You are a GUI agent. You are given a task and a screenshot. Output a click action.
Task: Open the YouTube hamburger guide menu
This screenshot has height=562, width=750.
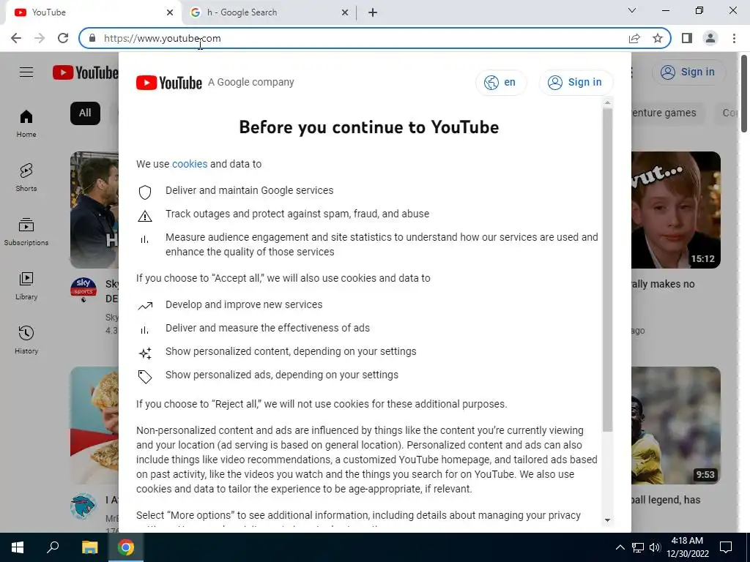(26, 72)
